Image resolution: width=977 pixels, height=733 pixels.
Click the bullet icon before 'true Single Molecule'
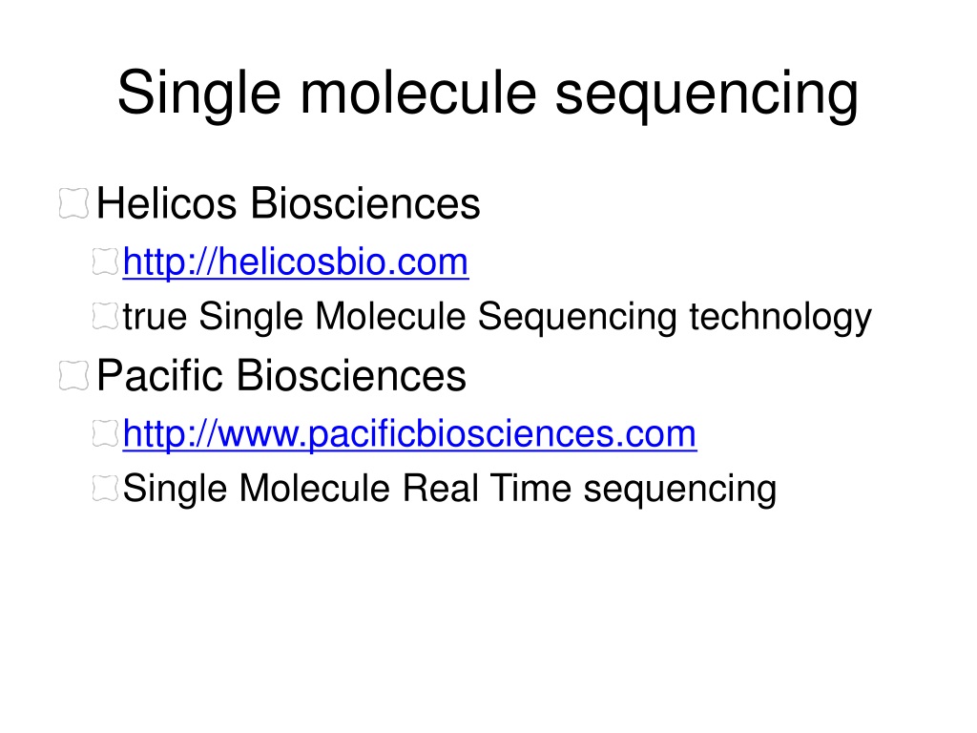105,316
